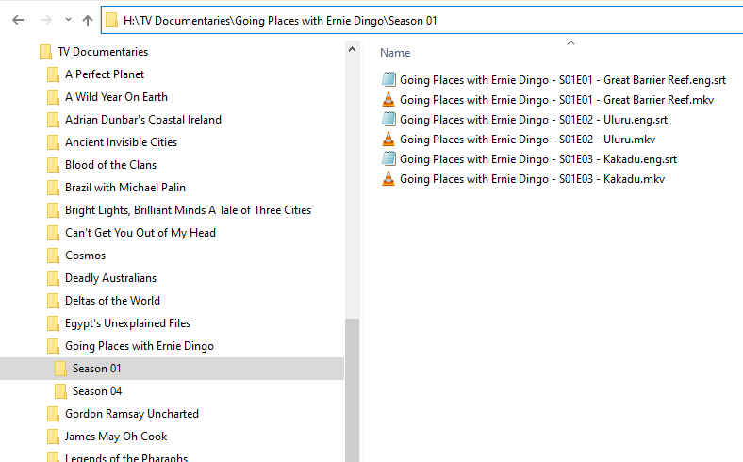
Task: Click the folder icon in address bar
Action: [111, 21]
